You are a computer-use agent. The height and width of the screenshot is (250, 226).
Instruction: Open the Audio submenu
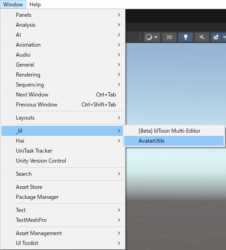[x=63, y=55]
